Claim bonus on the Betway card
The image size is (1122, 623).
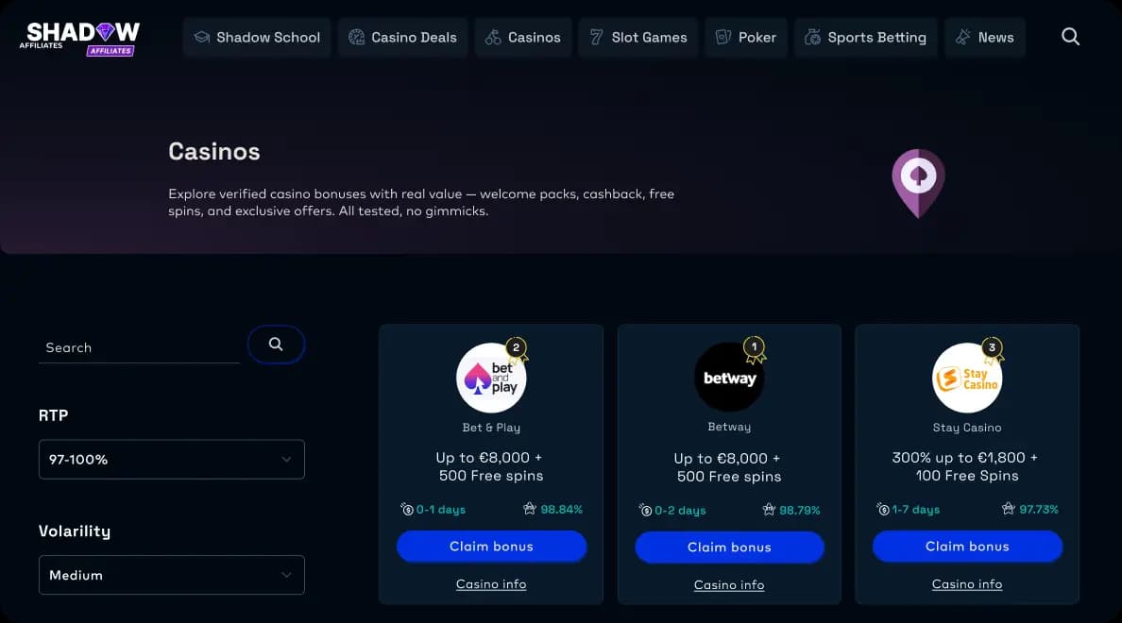[x=729, y=547]
